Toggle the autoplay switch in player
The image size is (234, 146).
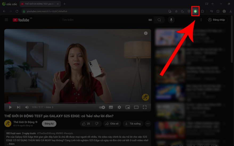[102, 107]
